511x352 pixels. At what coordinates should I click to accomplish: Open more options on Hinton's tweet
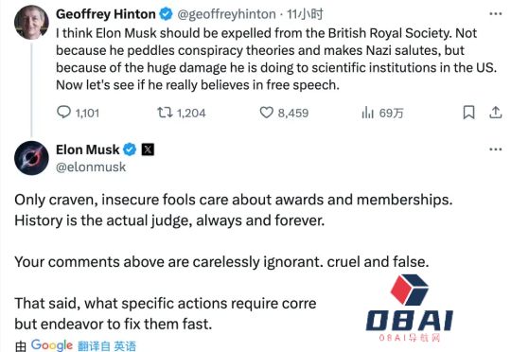[x=496, y=14]
